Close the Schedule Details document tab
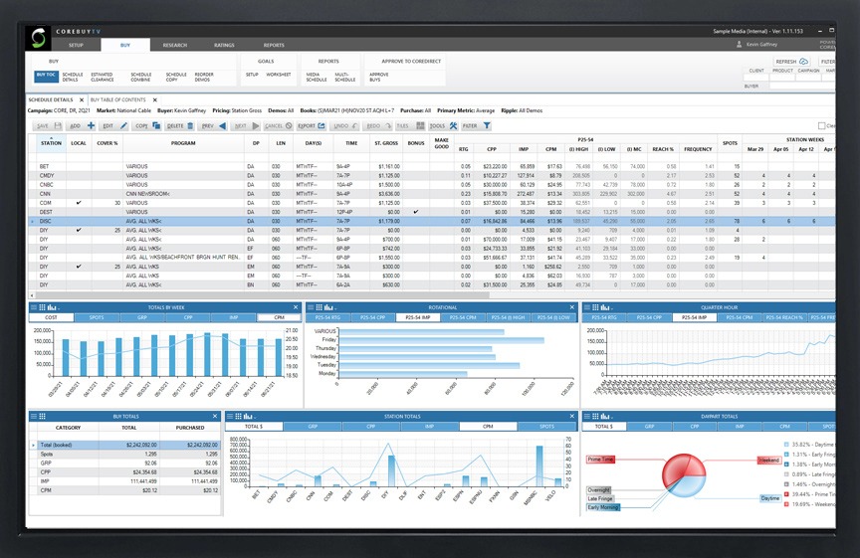The width and height of the screenshot is (860, 558). 82,99
